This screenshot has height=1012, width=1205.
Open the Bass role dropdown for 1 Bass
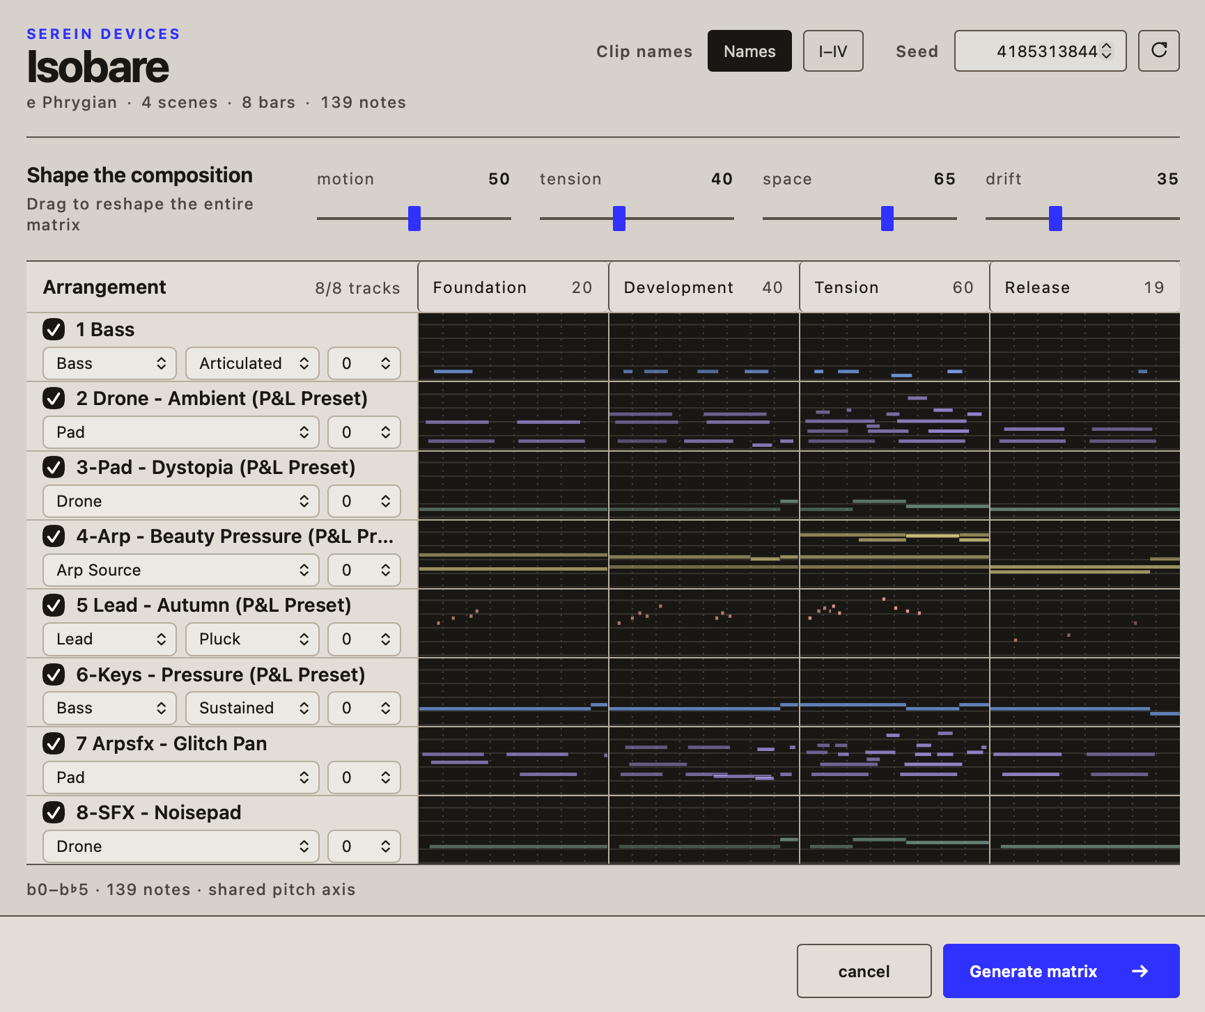pyautogui.click(x=109, y=363)
